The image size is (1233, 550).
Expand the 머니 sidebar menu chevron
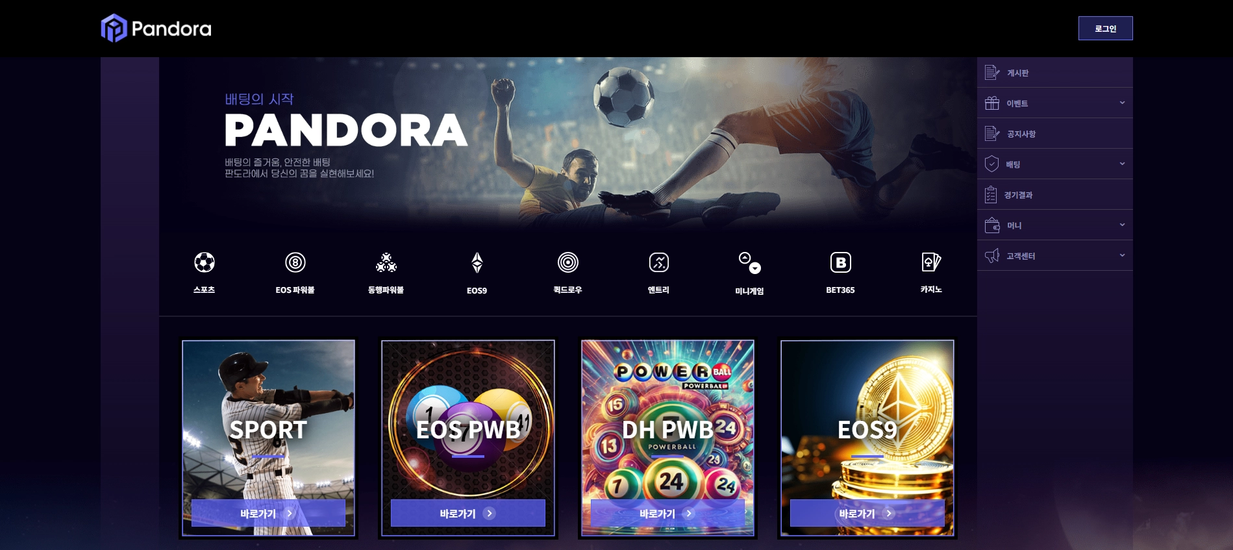1122,225
